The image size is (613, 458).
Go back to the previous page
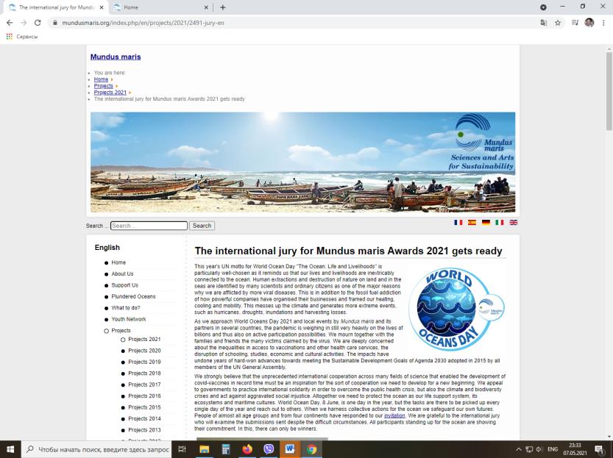click(x=10, y=23)
